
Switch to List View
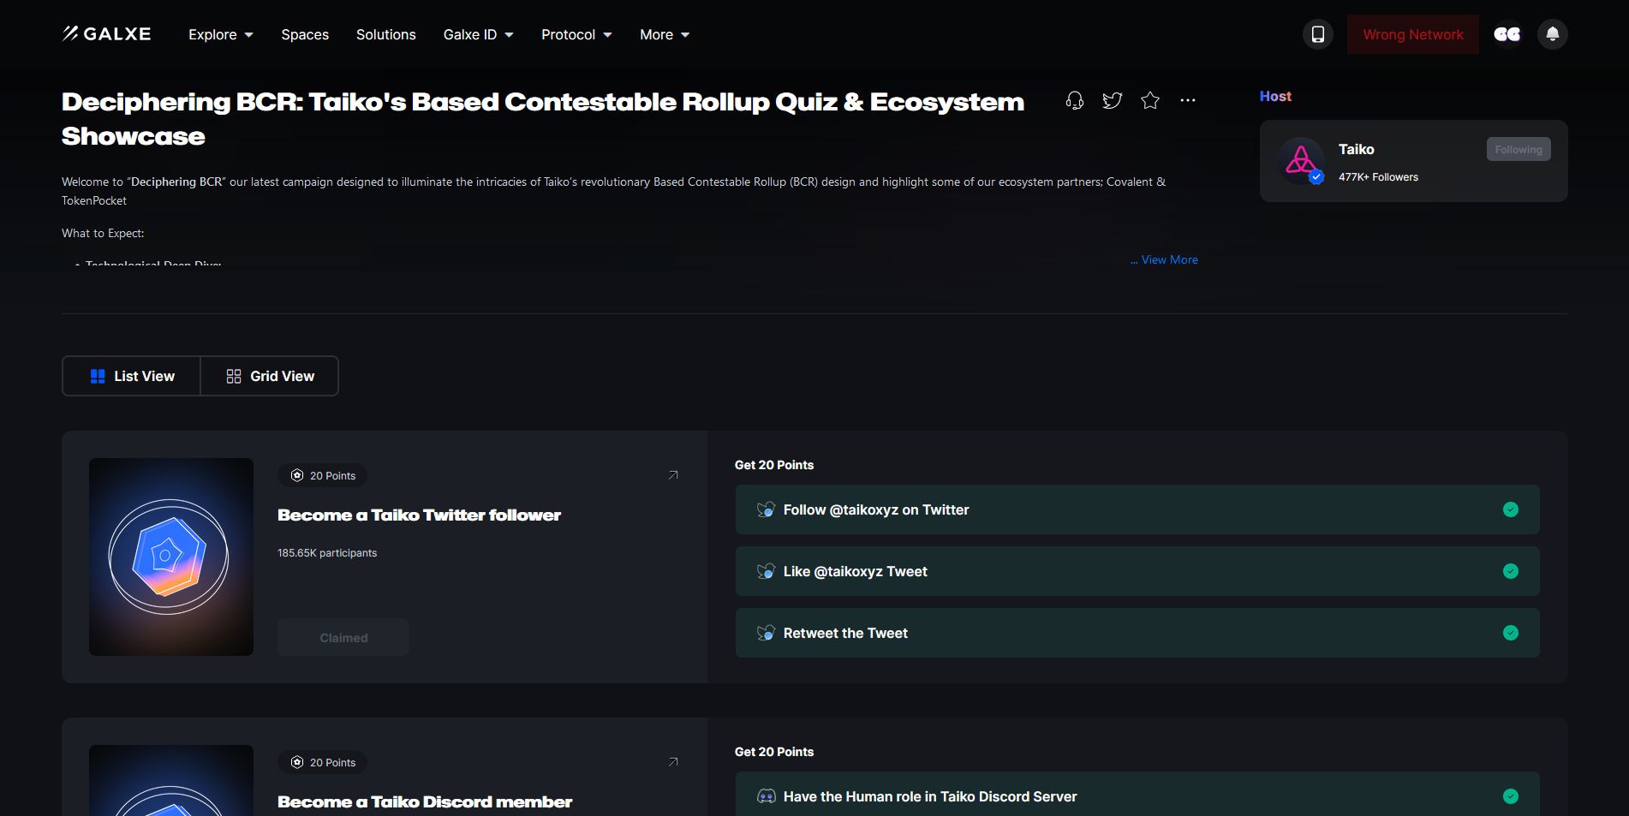(132, 376)
